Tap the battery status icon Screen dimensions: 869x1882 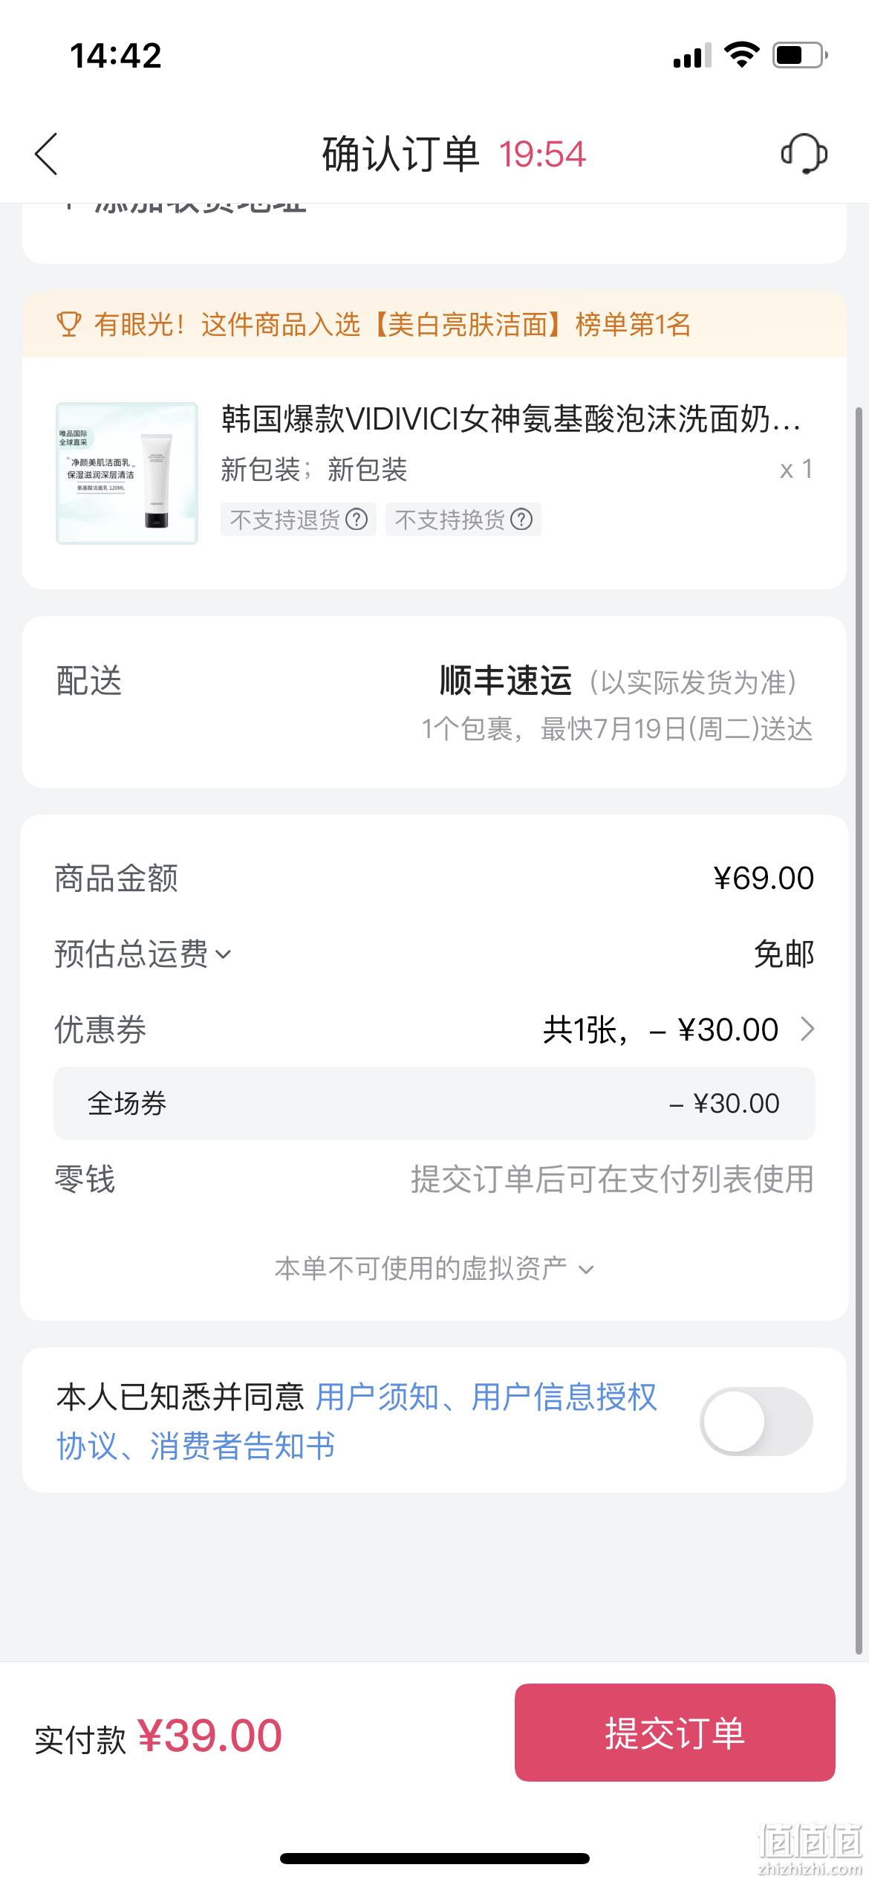point(801,55)
